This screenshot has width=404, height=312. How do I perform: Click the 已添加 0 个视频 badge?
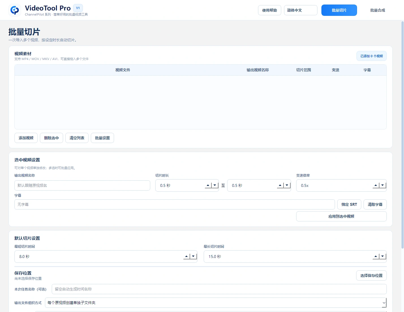click(371, 56)
